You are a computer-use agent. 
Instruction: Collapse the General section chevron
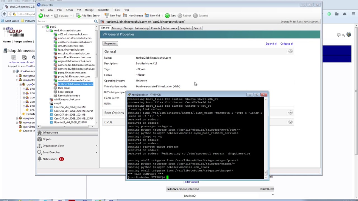(x=290, y=51)
